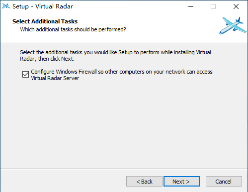
Task: Click the title bar empty space
Action: [129, 6]
